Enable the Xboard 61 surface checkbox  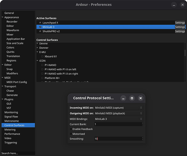[42, 56]
